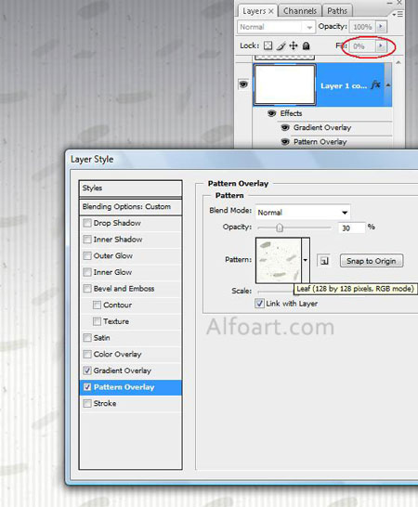Lock position move icon
Viewport: 418px width, 507px height.
294,45
